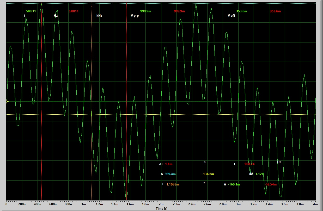The width and height of the screenshot is (323, 211).
Task: Click the green 999.9m peak-to-peak value
Action: pyautogui.click(x=146, y=11)
